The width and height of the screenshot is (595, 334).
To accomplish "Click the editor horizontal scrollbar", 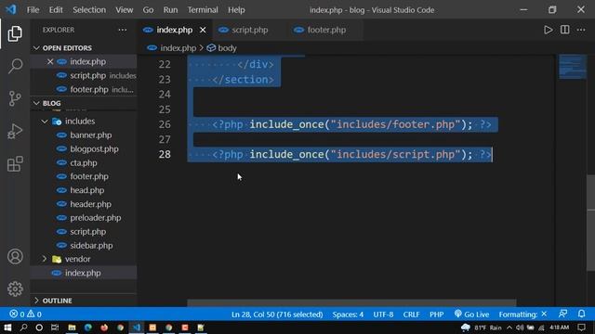I will click(351, 303).
